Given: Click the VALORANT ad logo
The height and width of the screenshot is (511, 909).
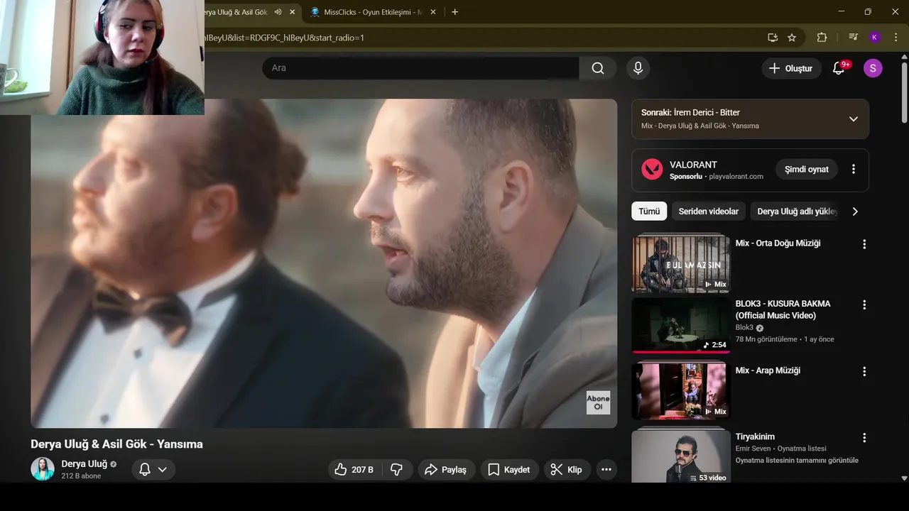Looking at the screenshot, I should (652, 169).
